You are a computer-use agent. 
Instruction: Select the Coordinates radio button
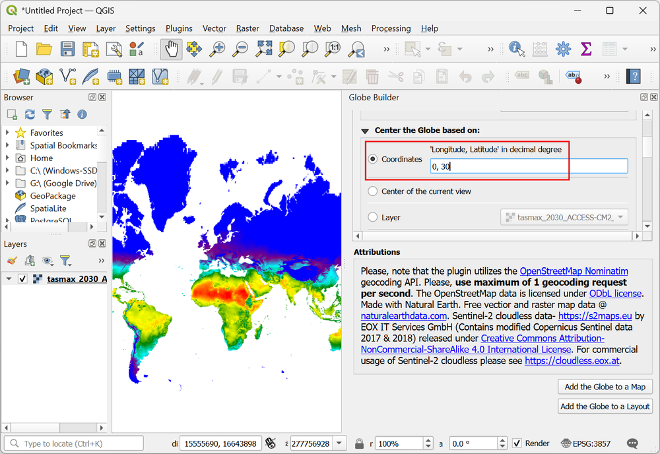point(372,159)
